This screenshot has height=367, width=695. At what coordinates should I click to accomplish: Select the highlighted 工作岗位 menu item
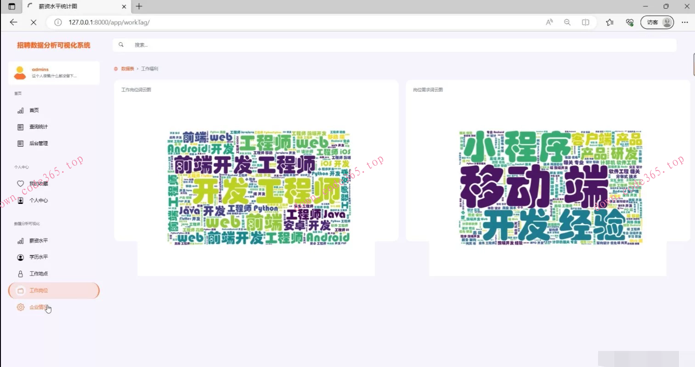click(54, 291)
